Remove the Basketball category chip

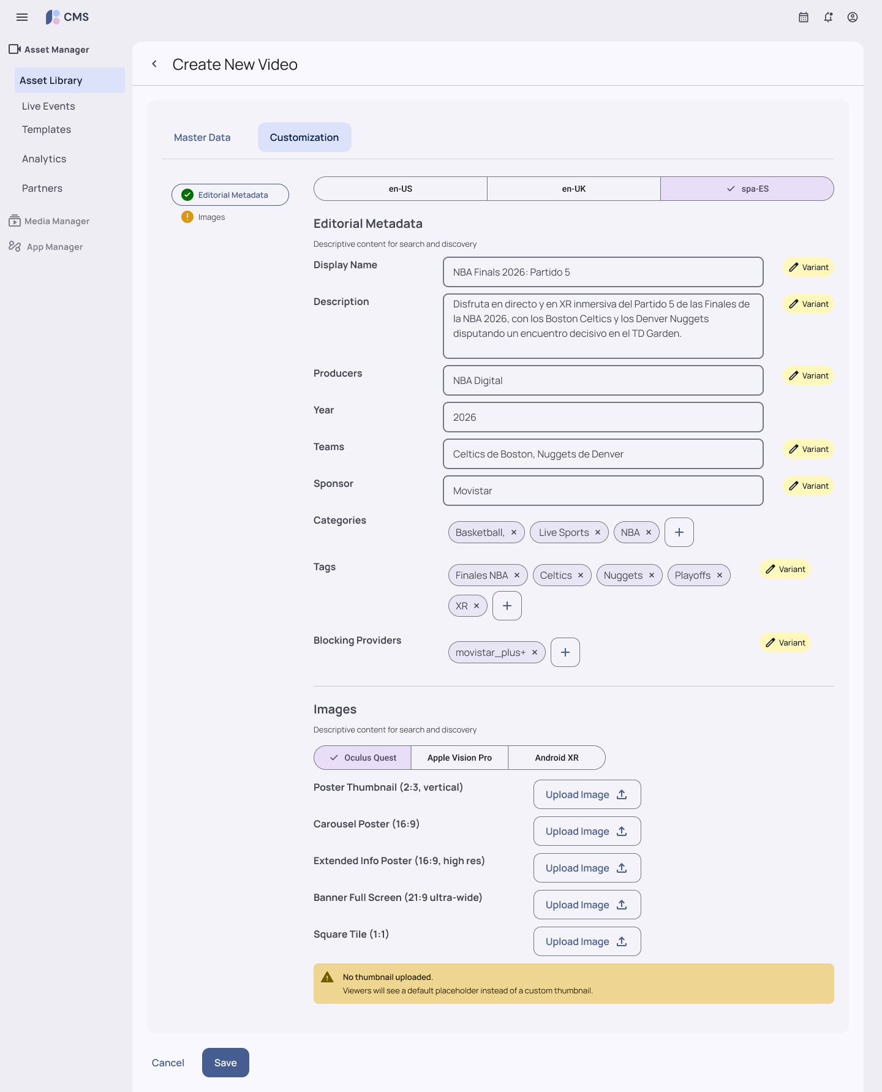click(514, 532)
